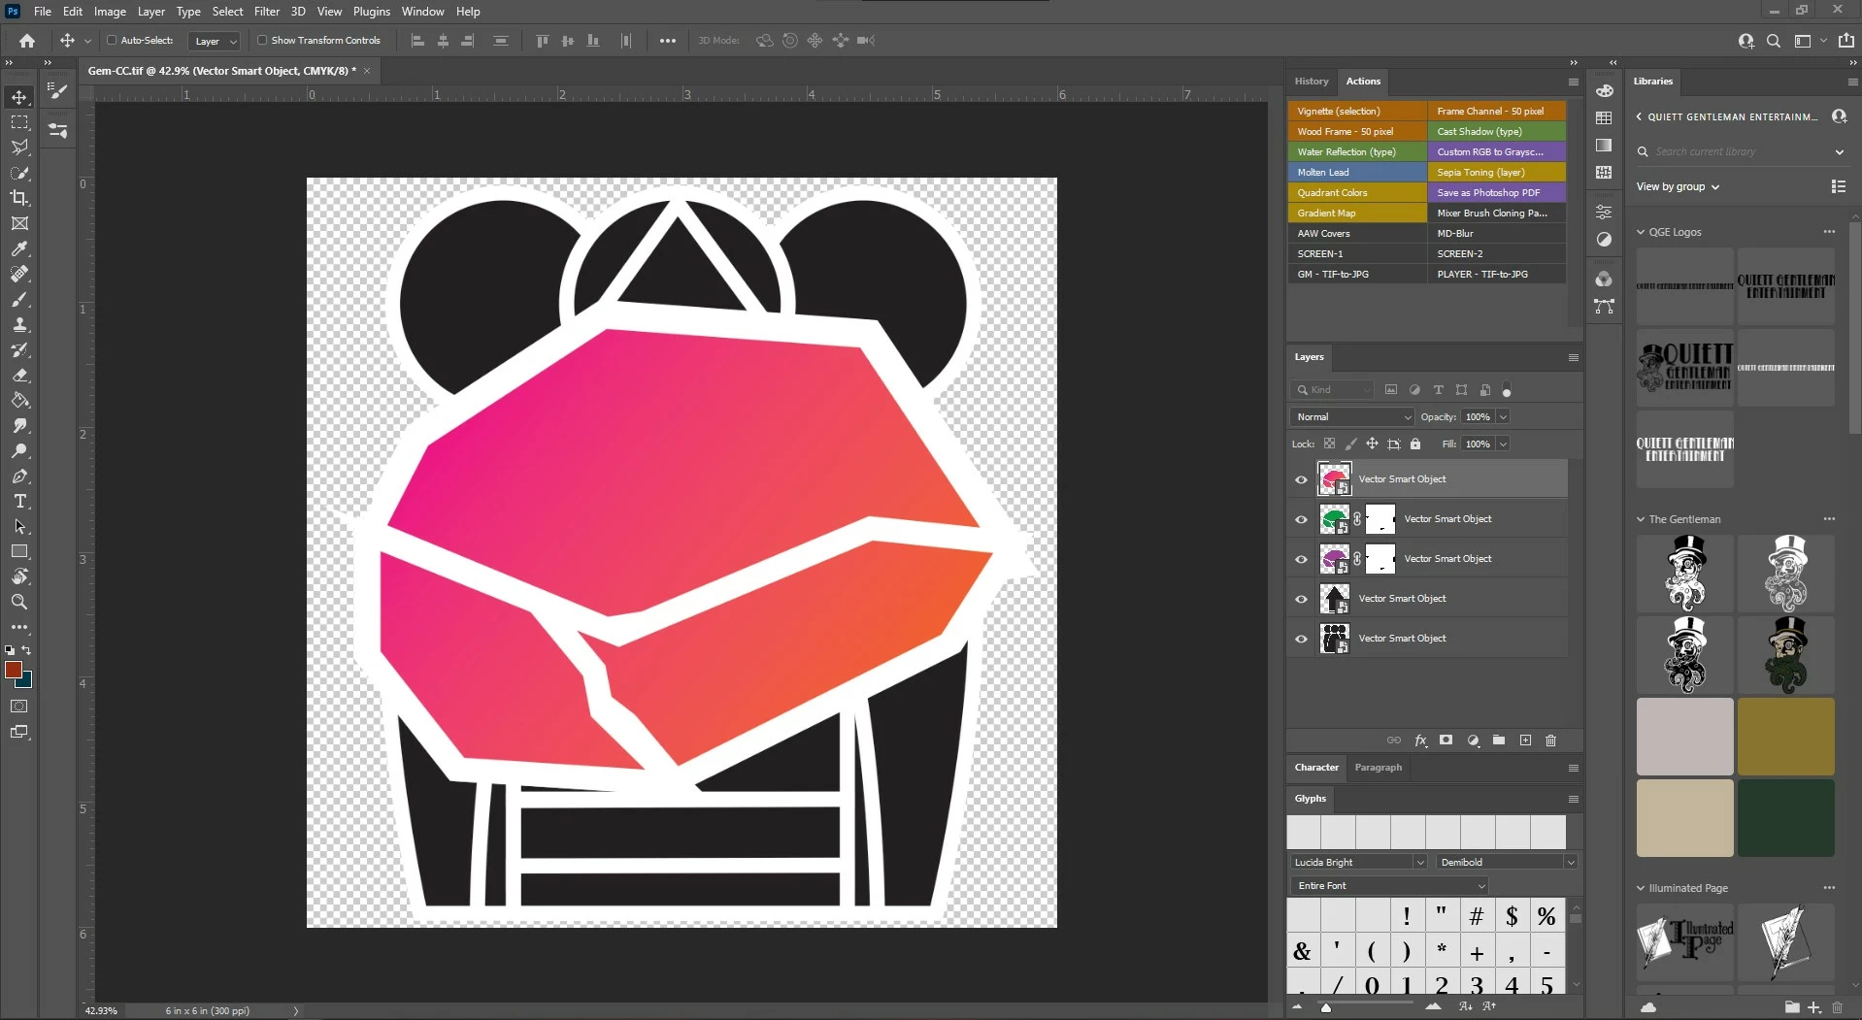
Task: Select the Gem-CC.tif document tab
Action: click(222, 71)
